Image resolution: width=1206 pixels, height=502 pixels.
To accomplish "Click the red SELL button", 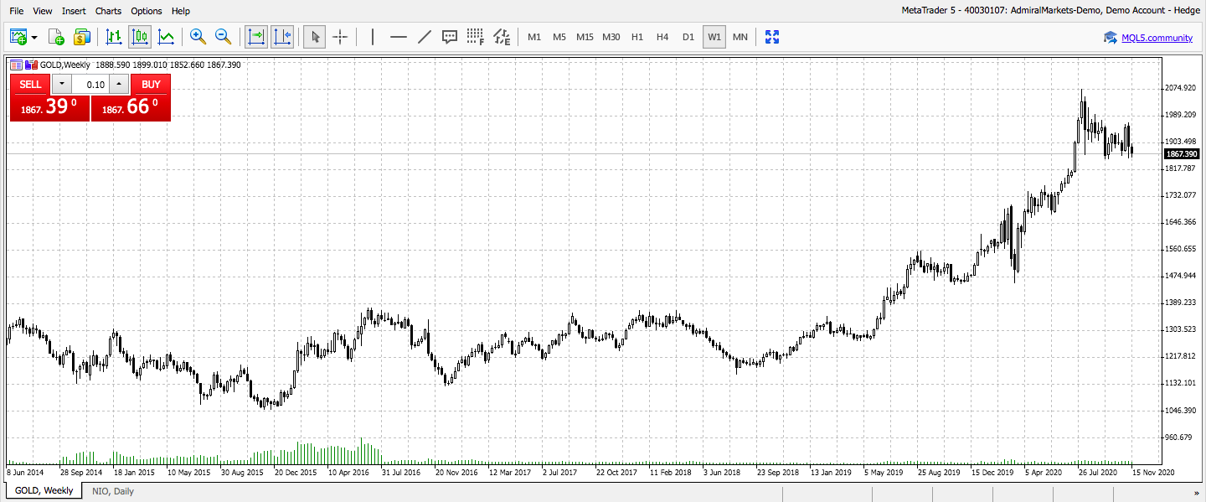I will [30, 84].
